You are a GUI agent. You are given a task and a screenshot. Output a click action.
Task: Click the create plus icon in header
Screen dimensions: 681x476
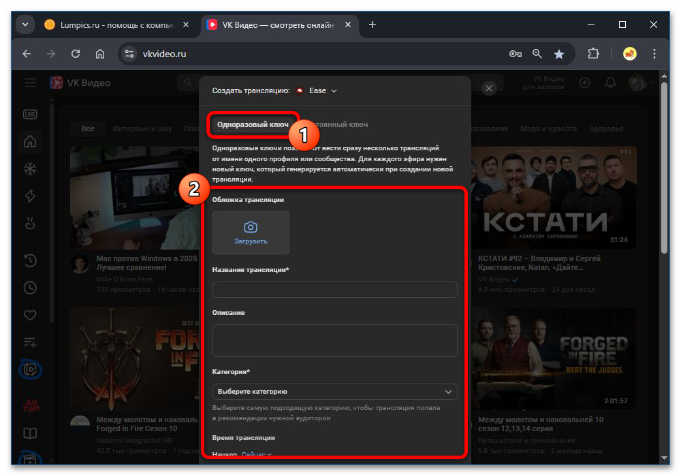coord(584,82)
